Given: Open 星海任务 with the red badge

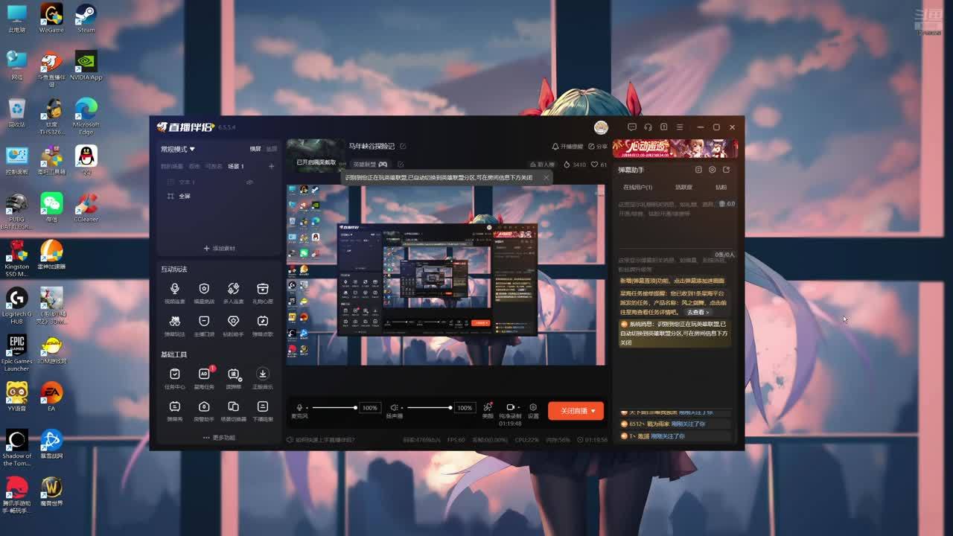Looking at the screenshot, I should click(x=204, y=378).
